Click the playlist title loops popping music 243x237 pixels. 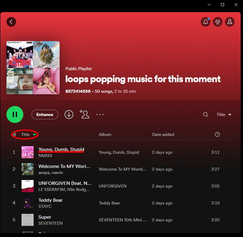[143, 79]
